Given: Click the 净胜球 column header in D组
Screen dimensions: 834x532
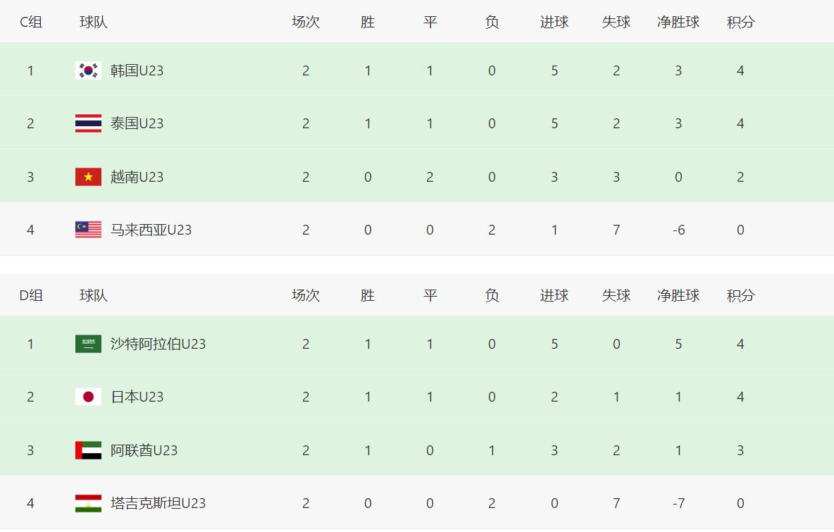Looking at the screenshot, I should [x=678, y=295].
